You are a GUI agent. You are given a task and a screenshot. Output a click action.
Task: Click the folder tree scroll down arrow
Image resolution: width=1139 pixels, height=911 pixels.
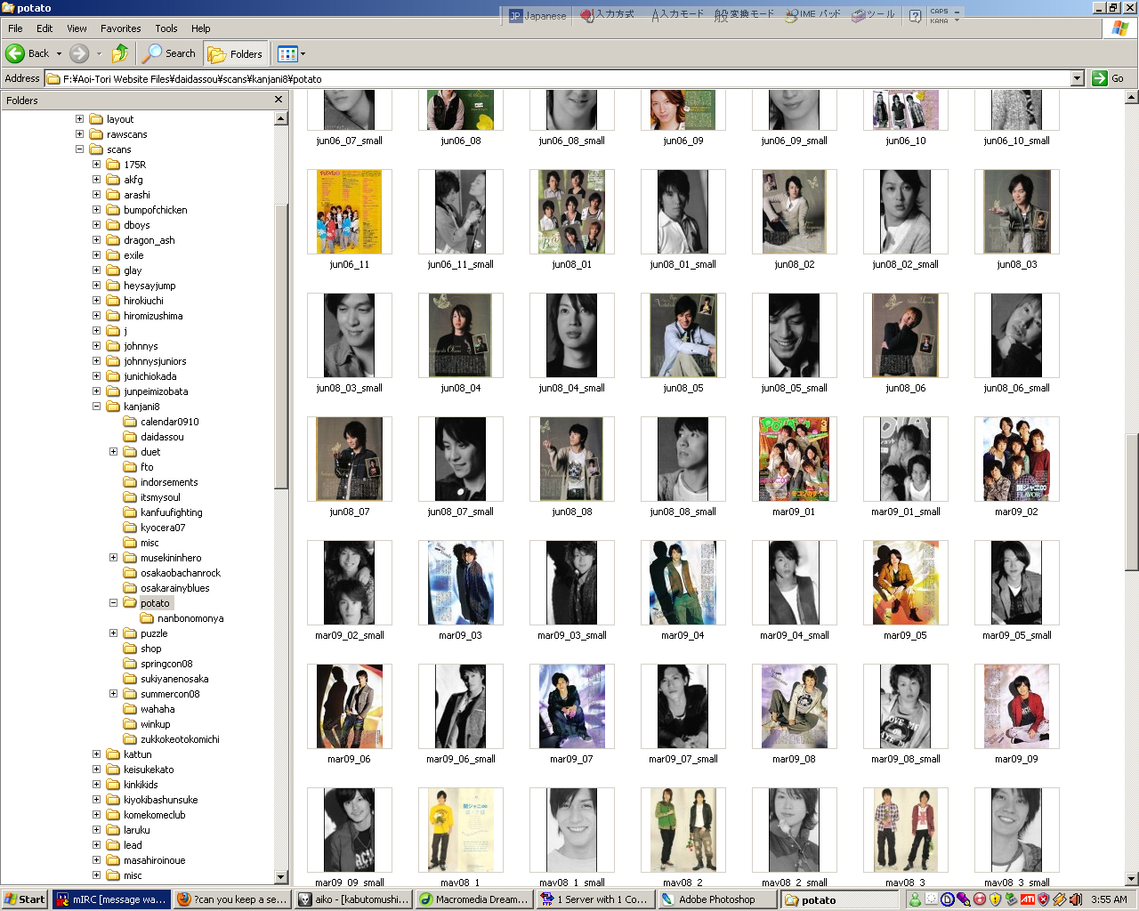point(281,877)
